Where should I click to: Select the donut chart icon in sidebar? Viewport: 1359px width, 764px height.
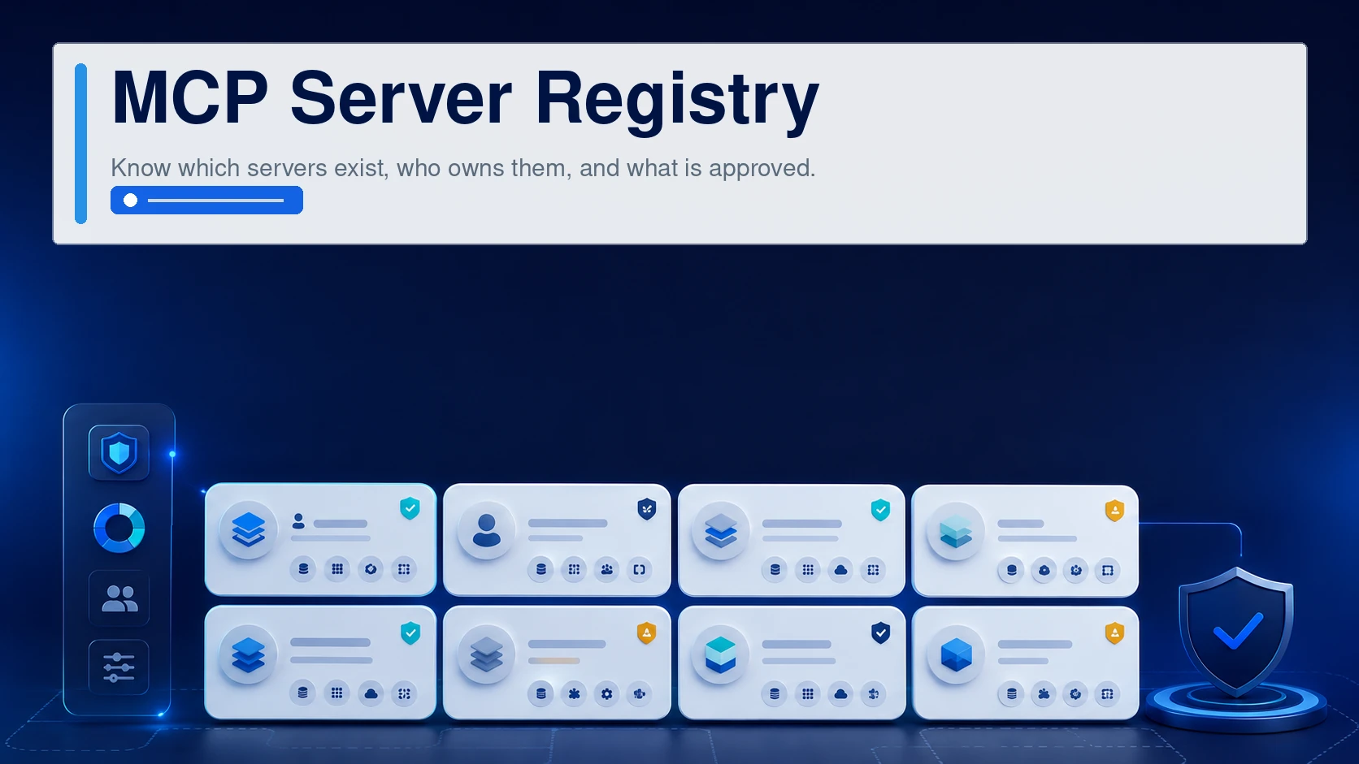tap(119, 528)
